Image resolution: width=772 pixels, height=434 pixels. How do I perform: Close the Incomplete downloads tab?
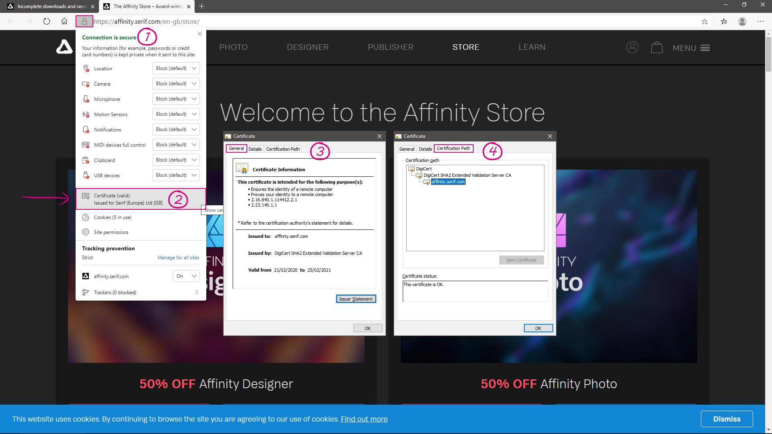pyautogui.click(x=93, y=6)
